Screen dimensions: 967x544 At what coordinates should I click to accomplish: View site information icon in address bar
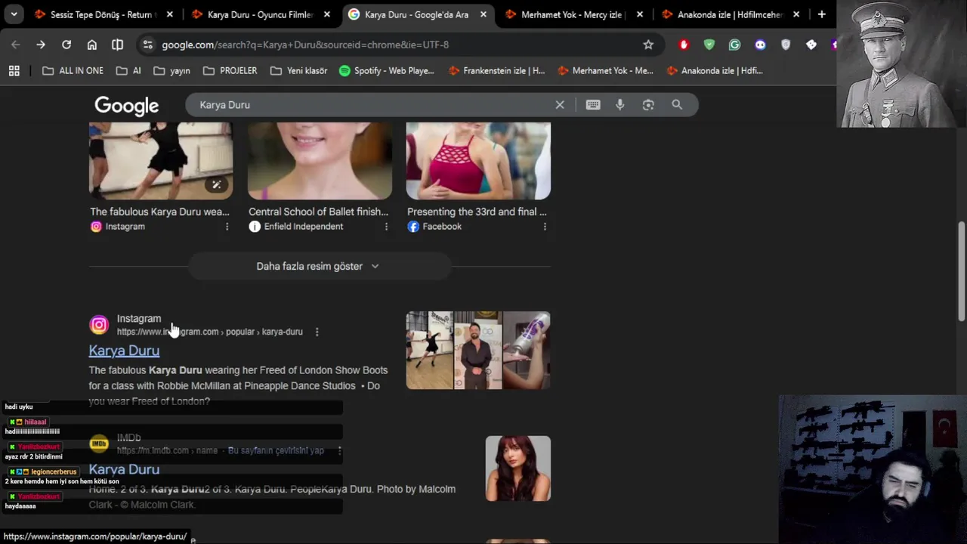[x=147, y=45]
